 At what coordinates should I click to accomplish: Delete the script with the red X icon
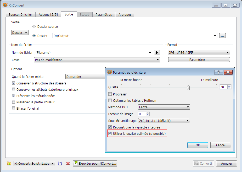point(68,164)
